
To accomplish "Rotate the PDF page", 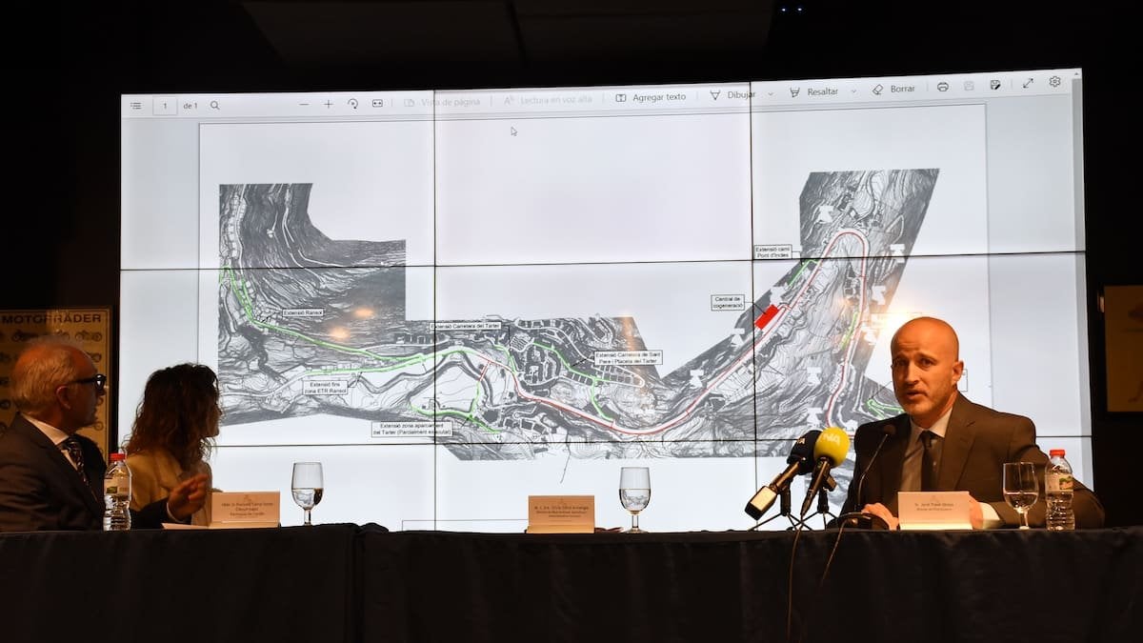I will [x=353, y=103].
